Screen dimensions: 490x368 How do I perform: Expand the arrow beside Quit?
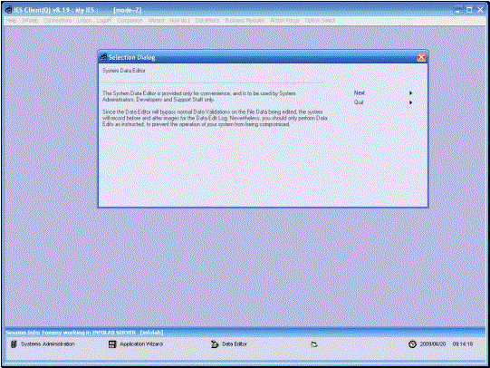410,102
